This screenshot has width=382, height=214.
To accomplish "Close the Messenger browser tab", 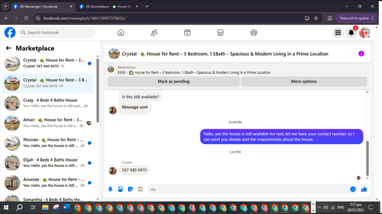I will coord(71,7).
